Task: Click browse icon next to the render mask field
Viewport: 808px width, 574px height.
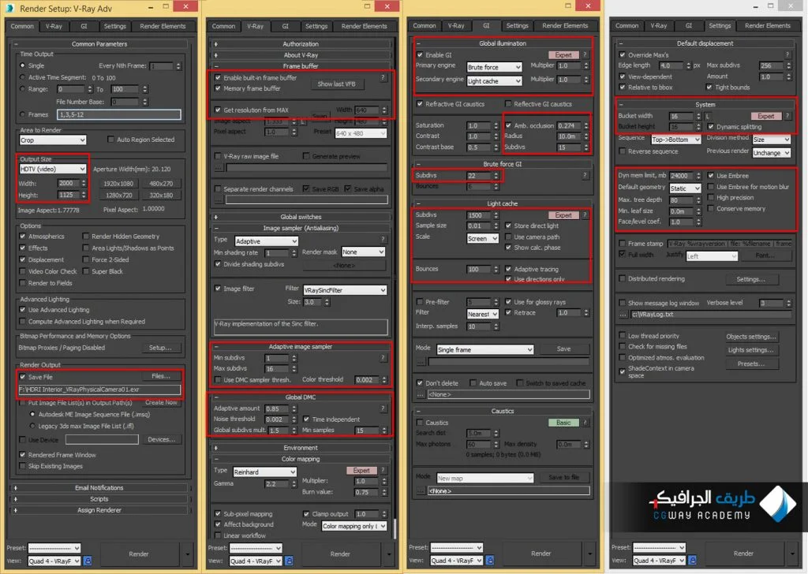Action: (x=343, y=266)
